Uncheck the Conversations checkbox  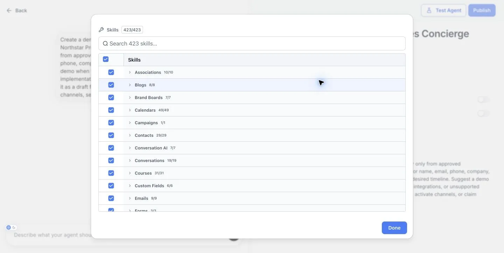pos(111,160)
